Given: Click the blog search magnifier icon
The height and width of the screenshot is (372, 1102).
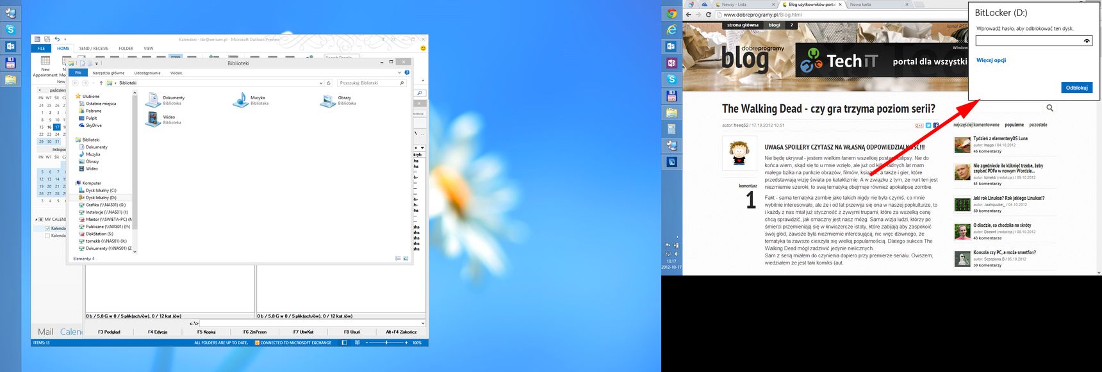Looking at the screenshot, I should click(x=1049, y=108).
